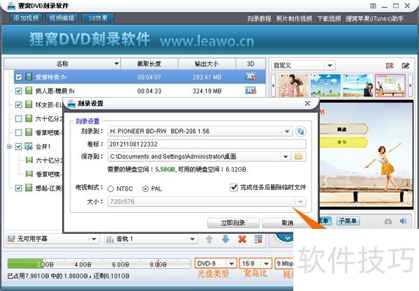Select the 292.41 MB output size cell
Screen dimensions: 419x291
[x=207, y=77]
